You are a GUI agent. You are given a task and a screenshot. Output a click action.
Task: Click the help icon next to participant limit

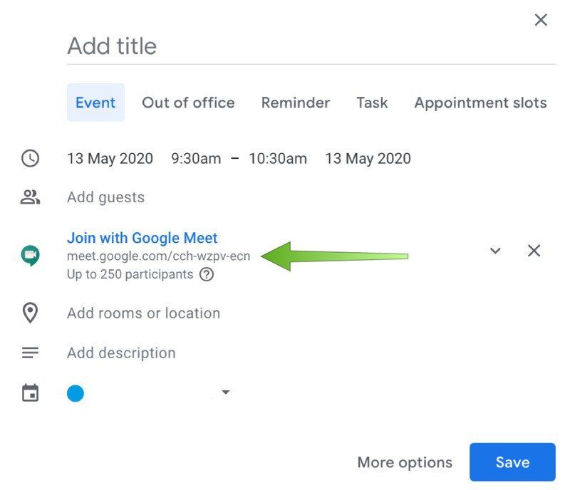207,274
